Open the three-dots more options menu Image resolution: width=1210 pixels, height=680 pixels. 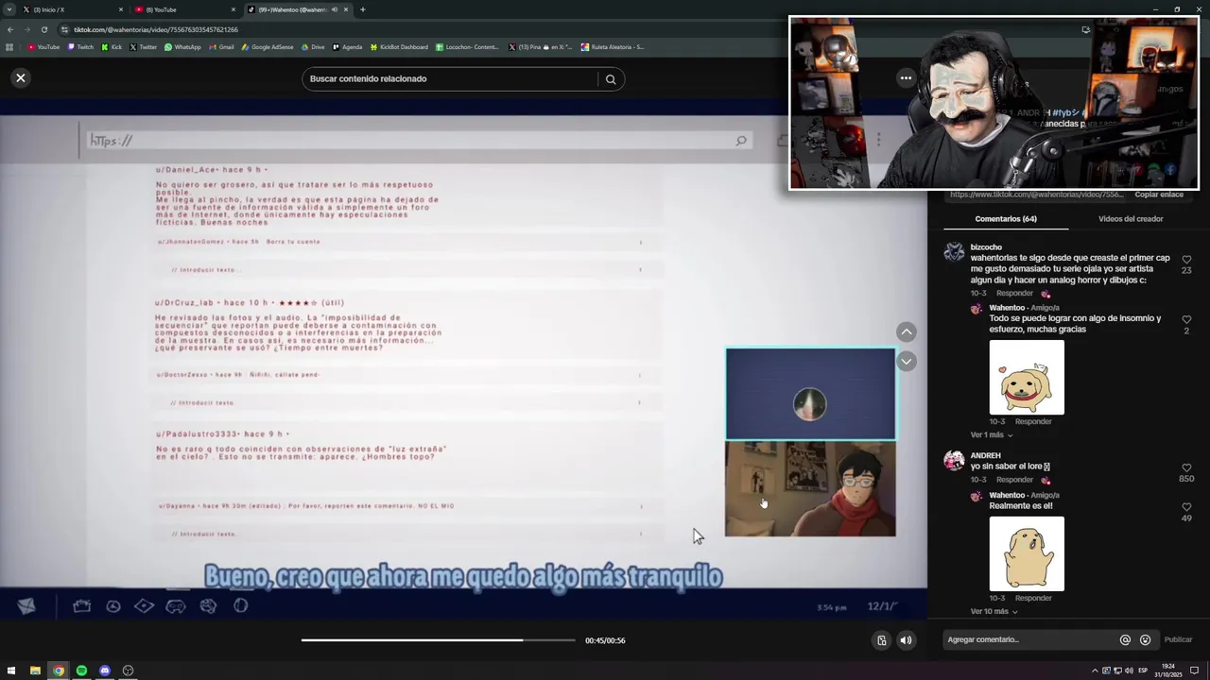[906, 77]
